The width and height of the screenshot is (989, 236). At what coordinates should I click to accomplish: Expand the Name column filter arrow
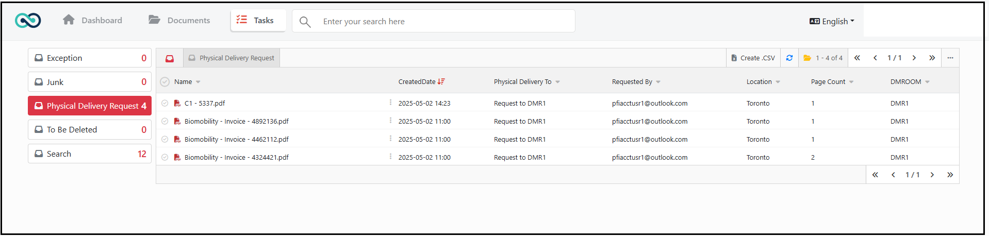pyautogui.click(x=198, y=82)
